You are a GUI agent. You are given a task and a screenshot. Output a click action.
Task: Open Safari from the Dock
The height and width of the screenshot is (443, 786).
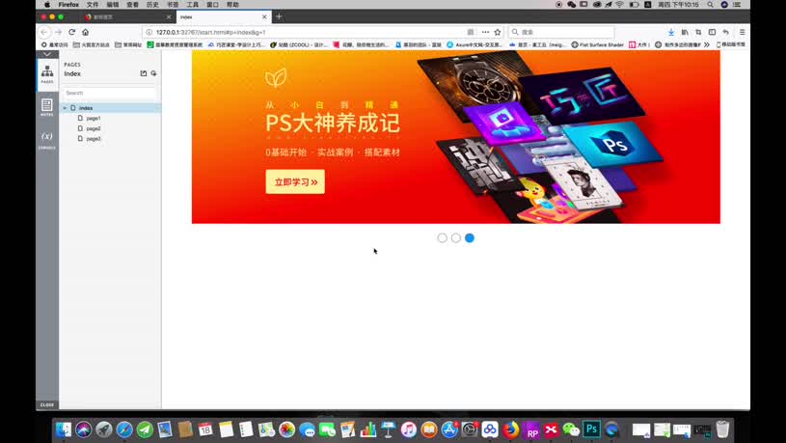[124, 429]
